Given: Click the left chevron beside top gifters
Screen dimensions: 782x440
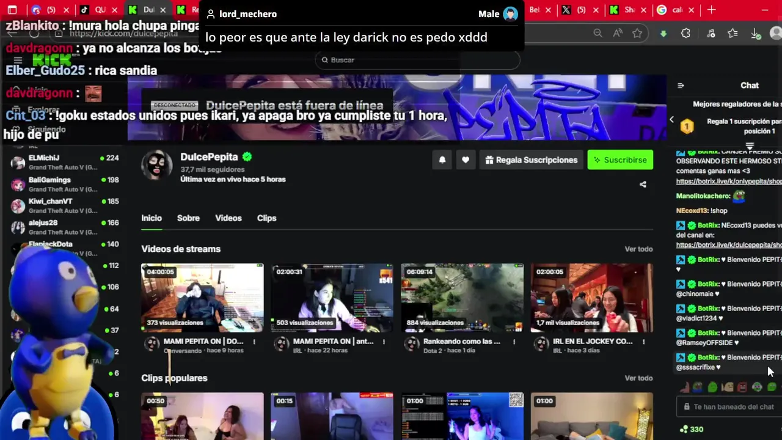Looking at the screenshot, I should 672,120.
